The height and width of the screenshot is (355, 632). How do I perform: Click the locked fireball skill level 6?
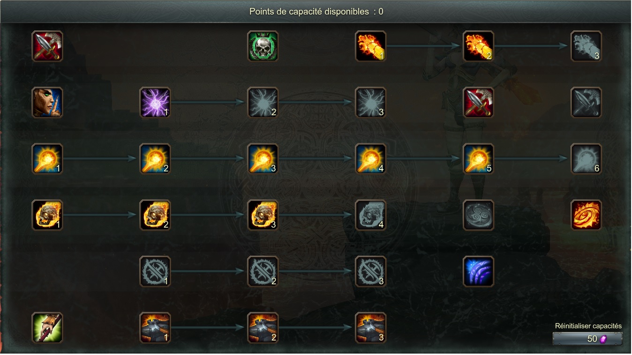pos(586,158)
